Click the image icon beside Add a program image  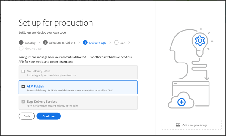pyautogui.click(x=178, y=125)
